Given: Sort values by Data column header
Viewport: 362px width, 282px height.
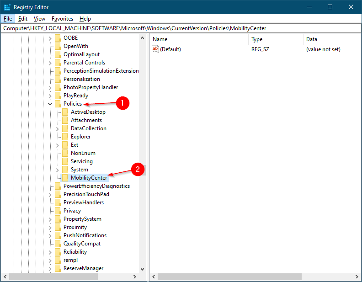Looking at the screenshot, I should click(x=332, y=39).
